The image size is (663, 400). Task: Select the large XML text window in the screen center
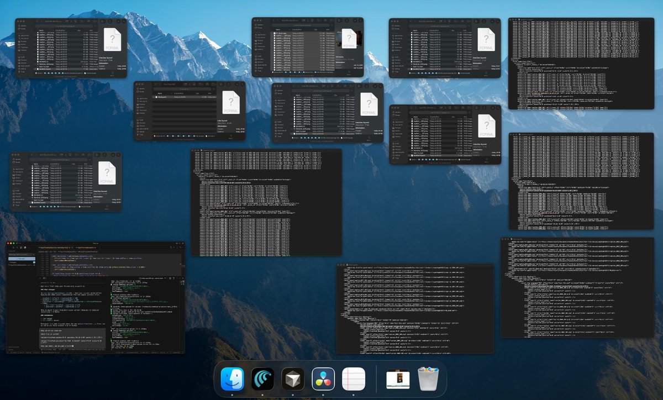(267, 202)
